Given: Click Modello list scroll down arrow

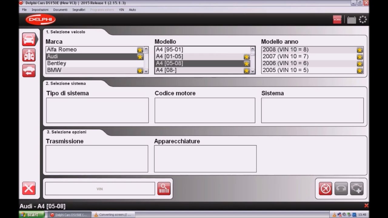Looking at the screenshot, I should click(x=253, y=71).
